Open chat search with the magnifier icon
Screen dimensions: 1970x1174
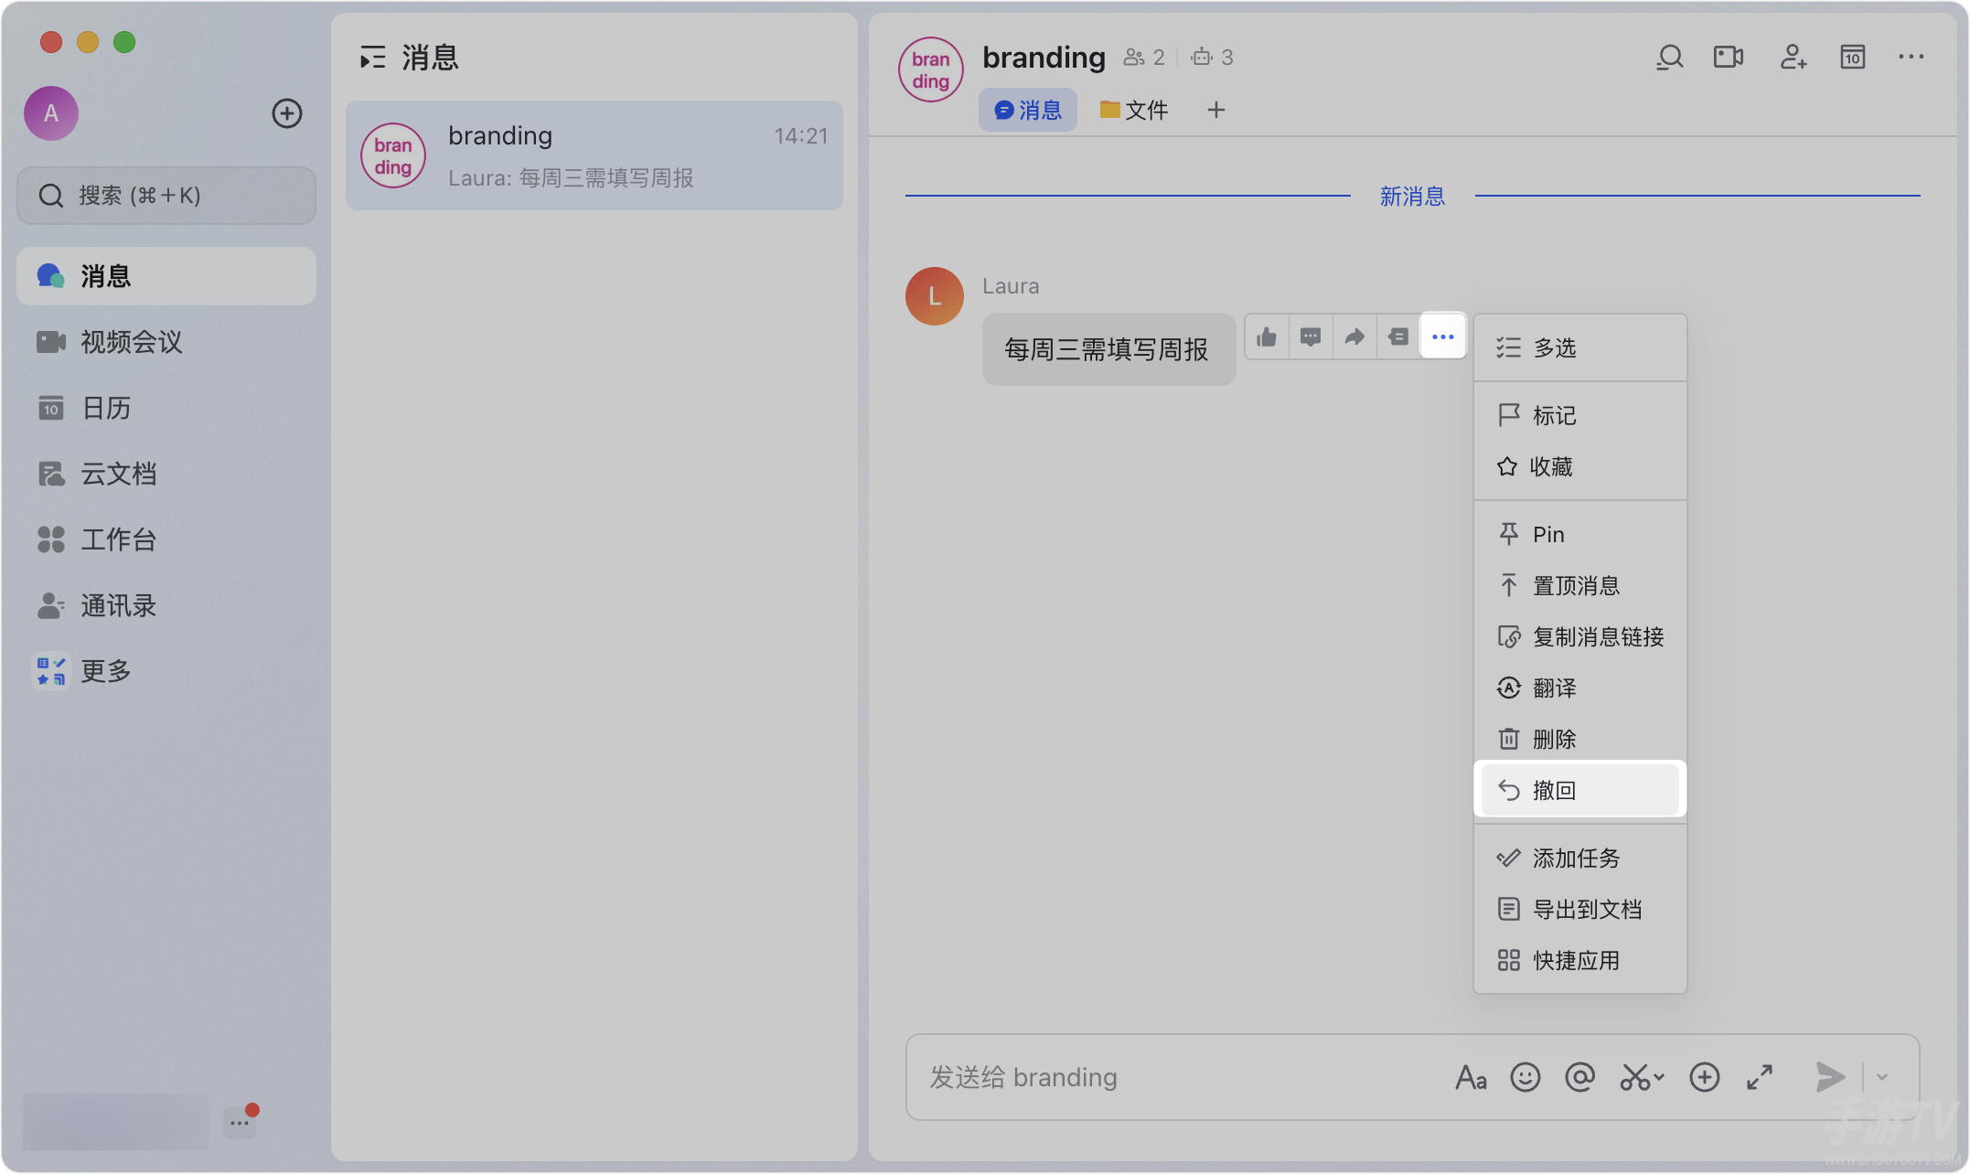[1670, 58]
